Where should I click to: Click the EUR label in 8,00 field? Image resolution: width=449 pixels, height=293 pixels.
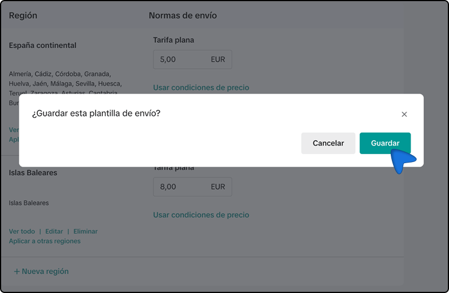pos(218,187)
